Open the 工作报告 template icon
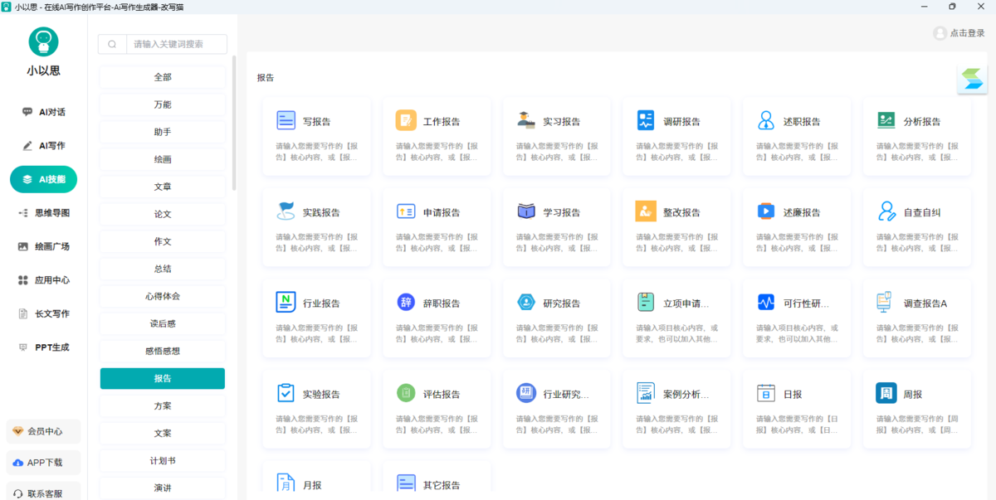Screen dimensions: 996x500 (406, 121)
